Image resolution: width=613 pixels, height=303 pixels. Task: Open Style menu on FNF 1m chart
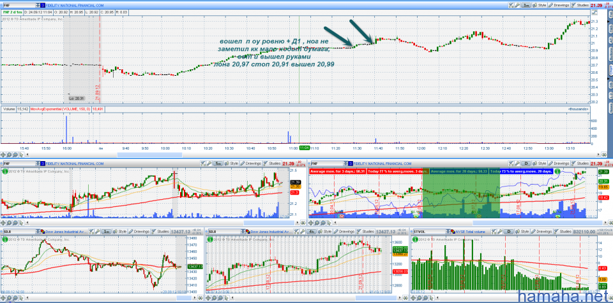[540, 5]
